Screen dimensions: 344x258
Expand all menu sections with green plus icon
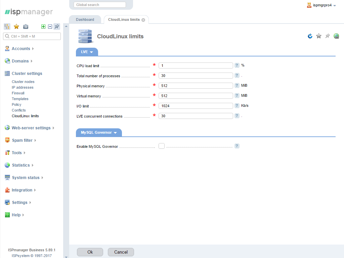click(x=43, y=27)
